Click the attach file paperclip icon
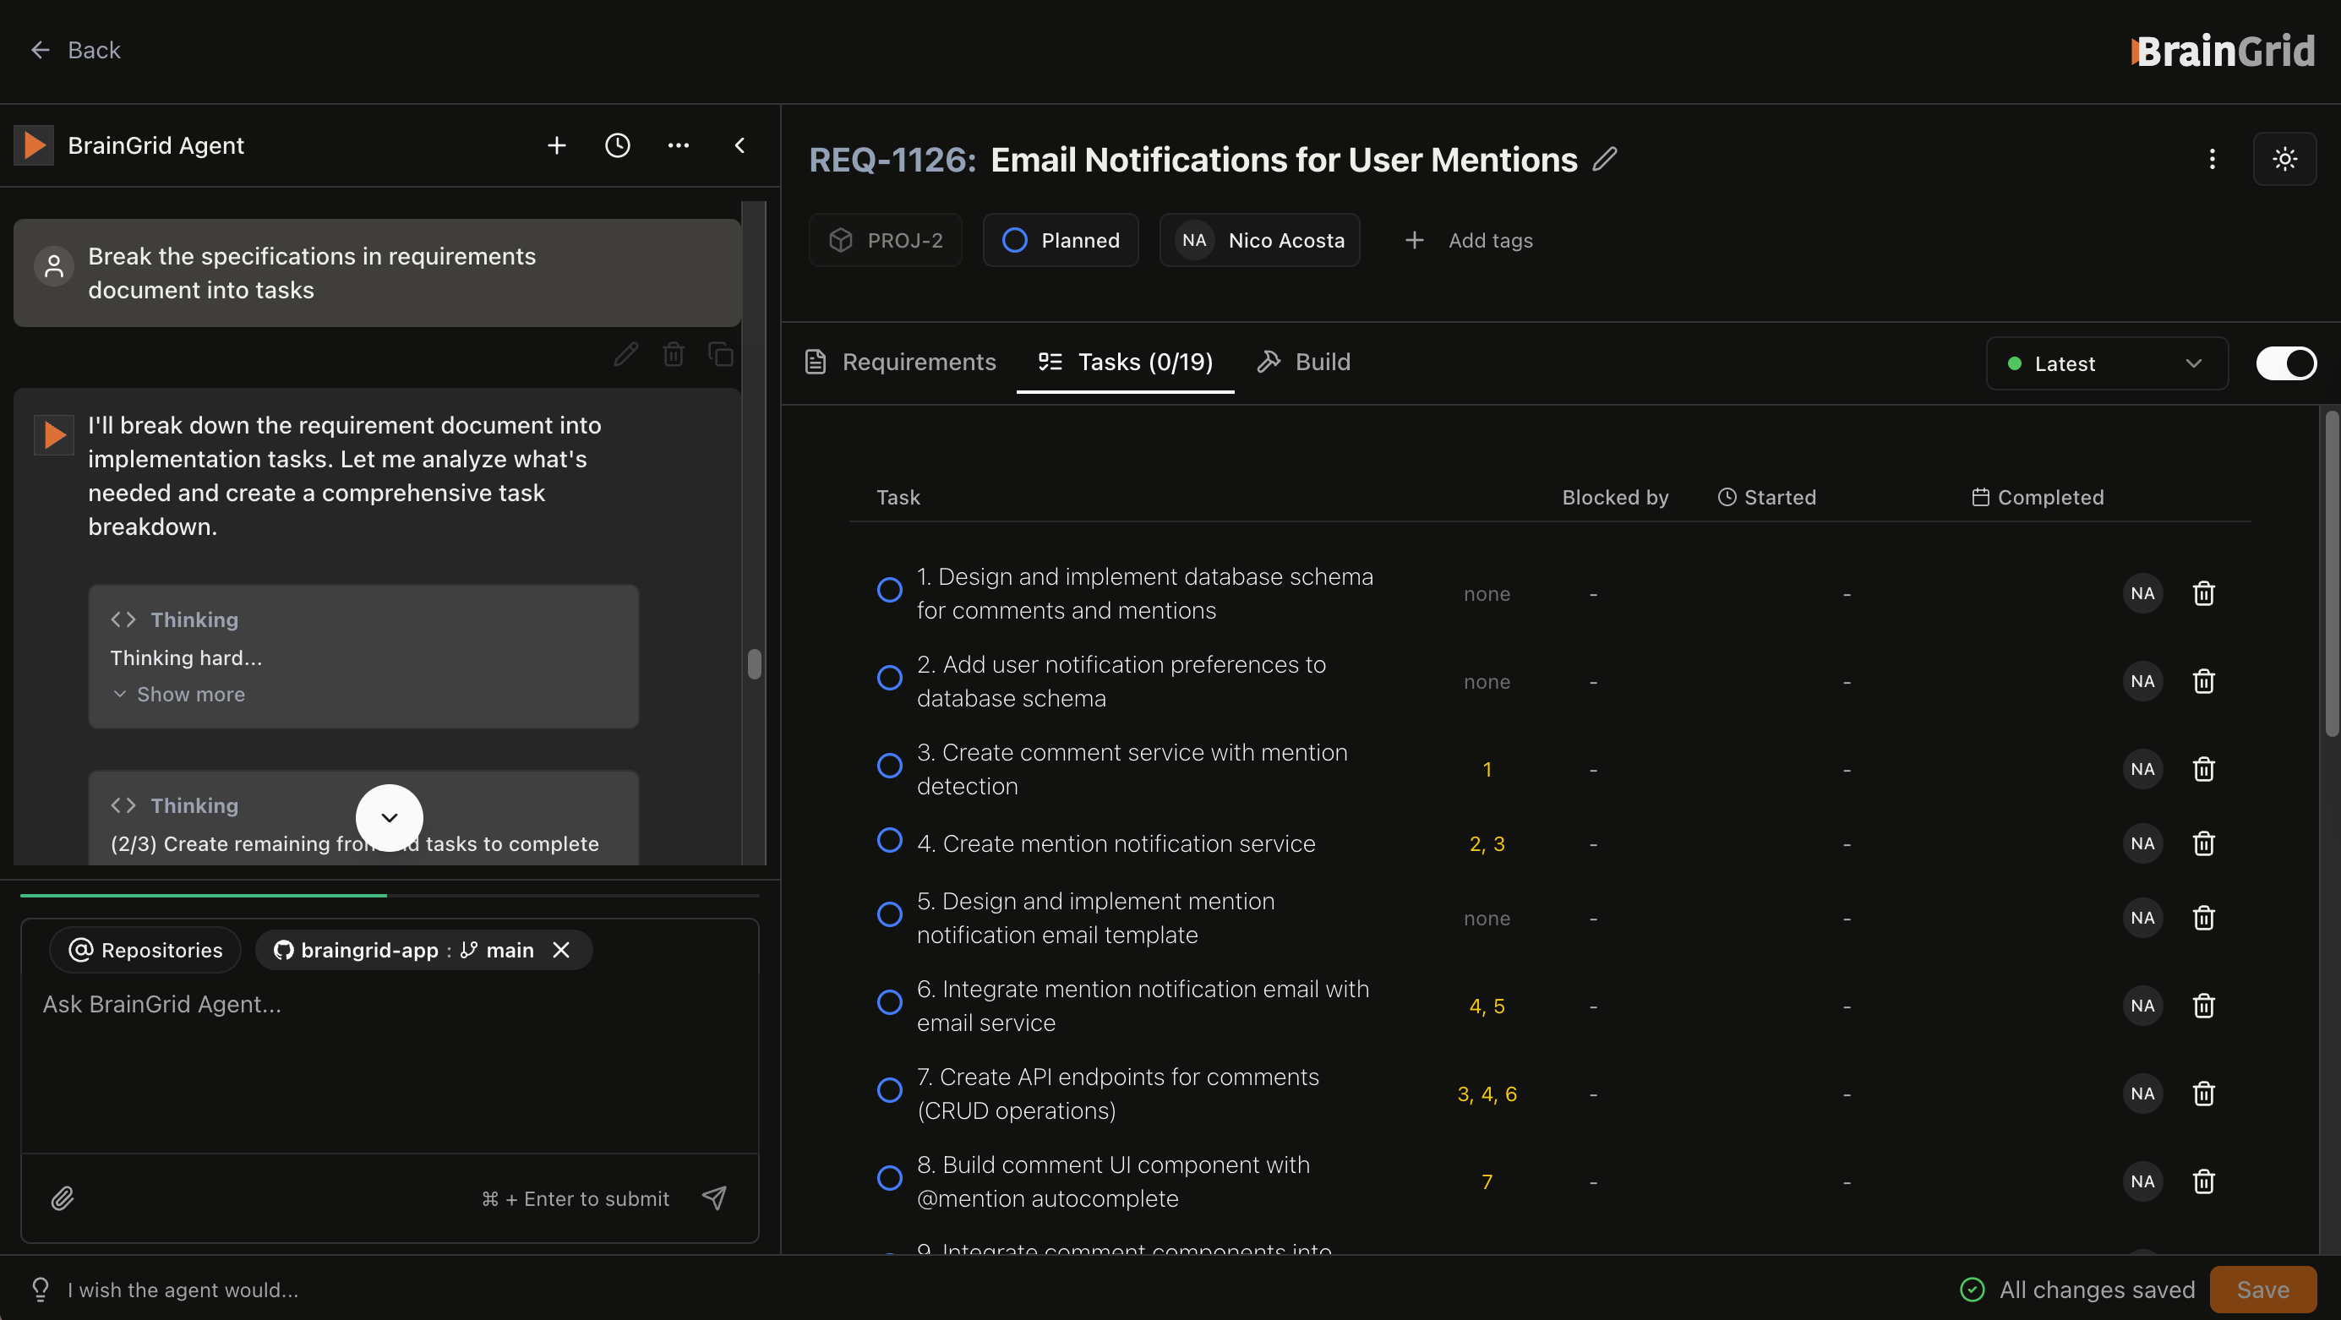 [x=63, y=1198]
